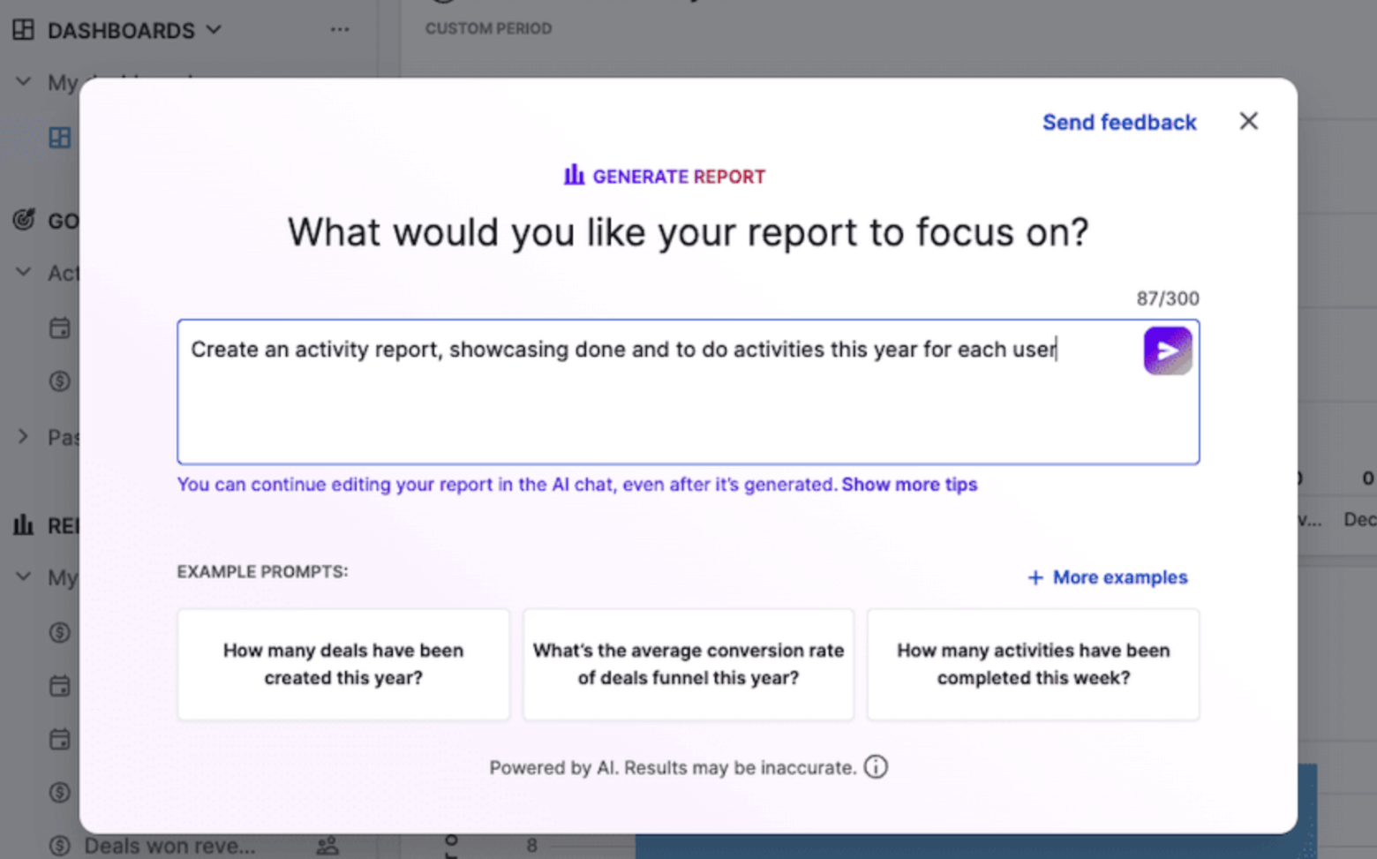Click the info icon beside Powered by AI
This screenshot has height=859, width=1377.
875,767
